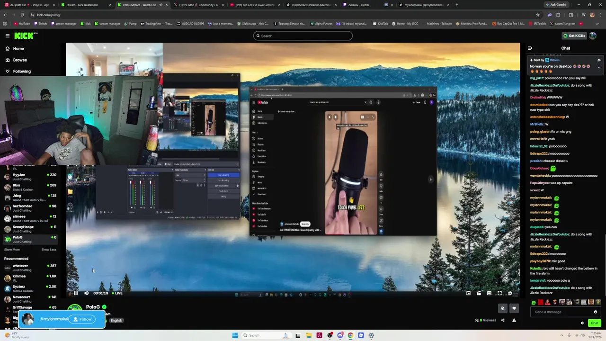Mute the stream volume icon
The image size is (606, 341).
[86, 293]
